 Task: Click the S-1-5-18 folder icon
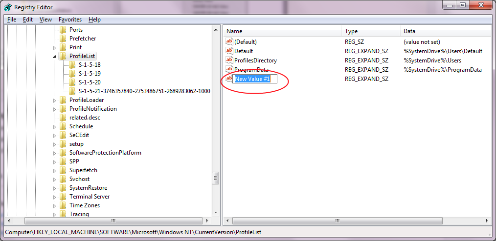pos(72,65)
